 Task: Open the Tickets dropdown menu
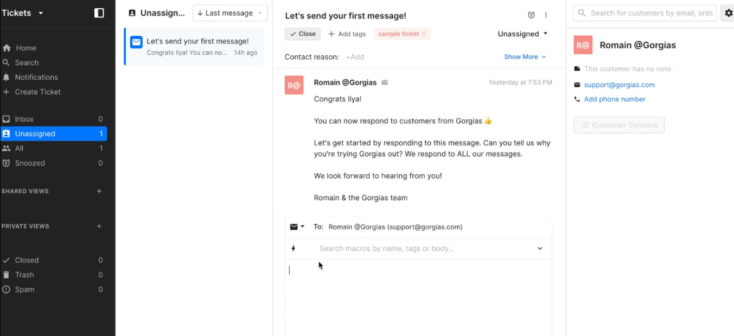tap(23, 13)
